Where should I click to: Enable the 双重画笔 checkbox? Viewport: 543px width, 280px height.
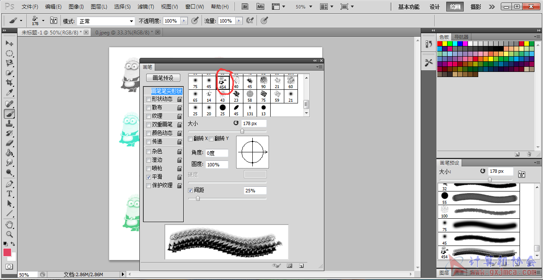coord(148,125)
